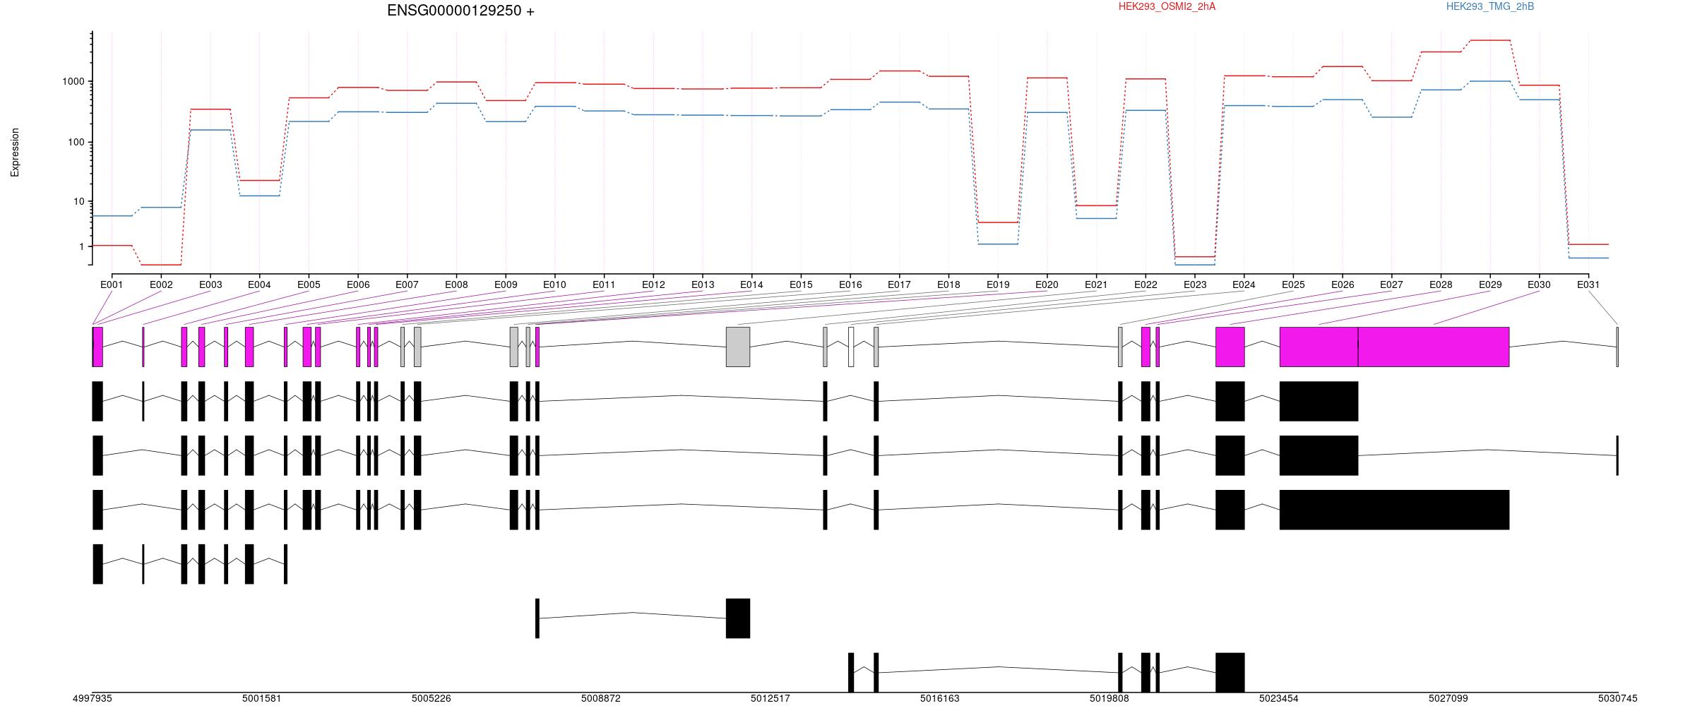Pick exon label E026
The image size is (1695, 713).
1343,285
